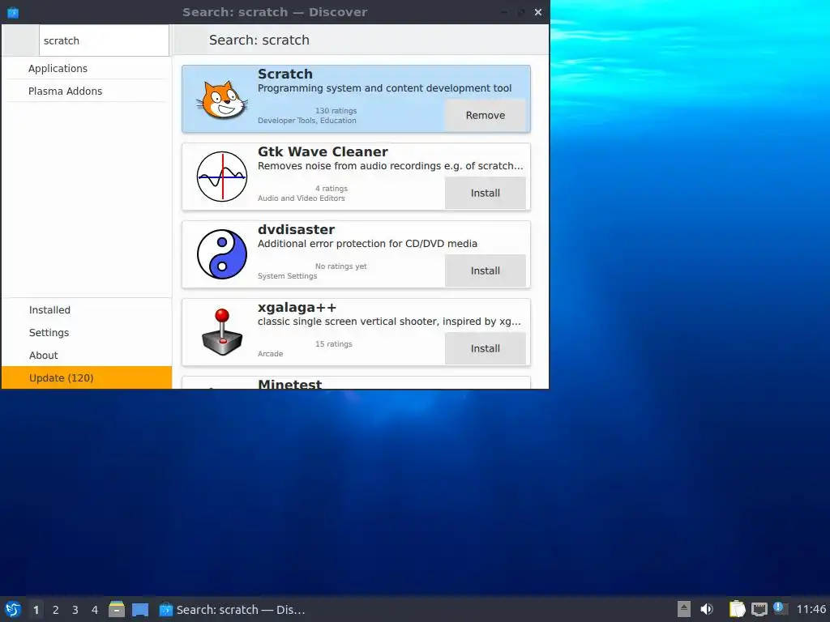Viewport: 830px width, 622px height.
Task: Click the 'Search: scratch' page heading
Action: (259, 40)
